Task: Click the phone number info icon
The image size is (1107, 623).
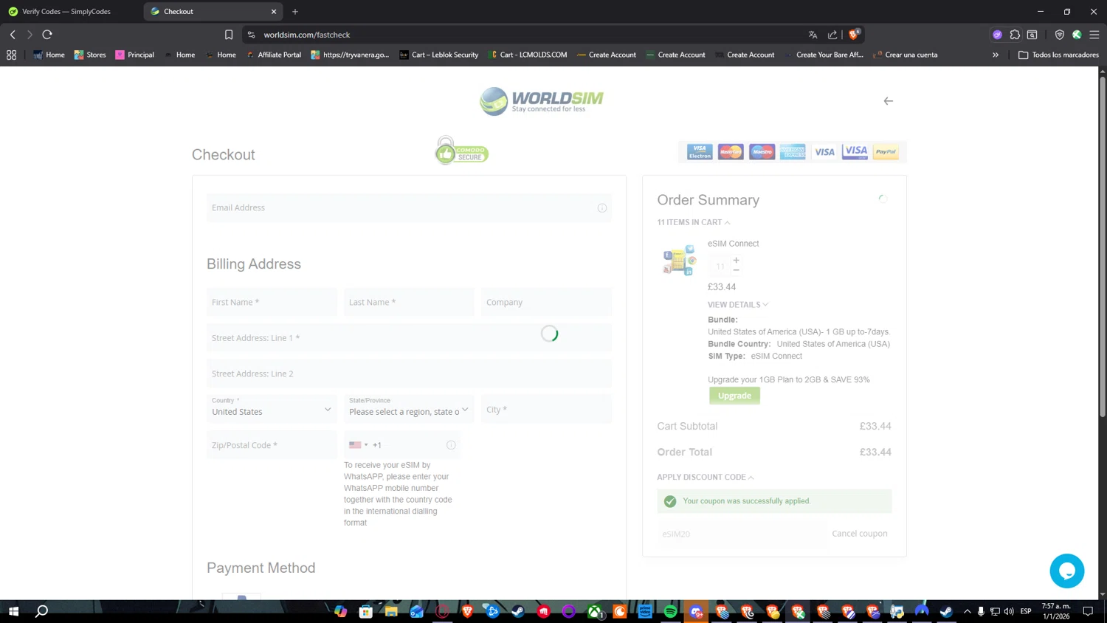Action: pyautogui.click(x=451, y=445)
